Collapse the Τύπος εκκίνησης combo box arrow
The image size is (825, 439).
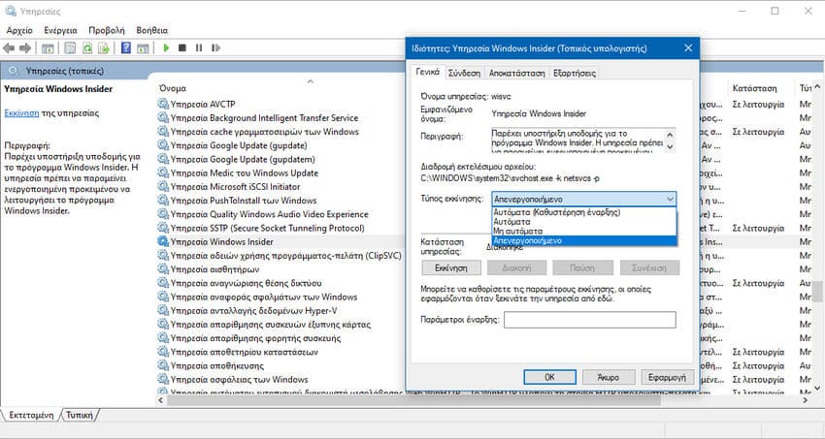coord(670,199)
